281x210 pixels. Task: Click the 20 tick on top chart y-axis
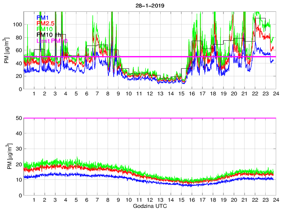18,76
